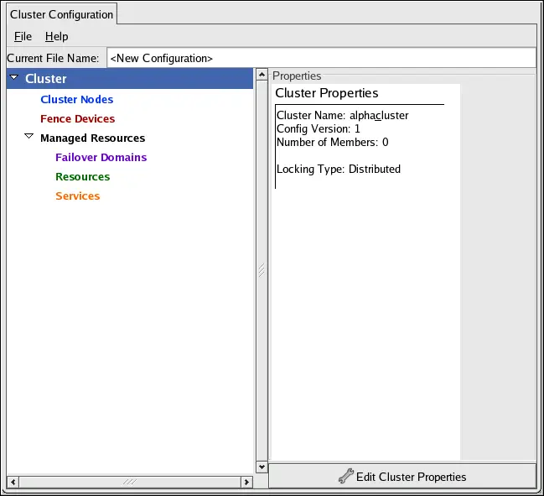Select the root Cluster tree item
The image size is (544, 496).
point(46,79)
